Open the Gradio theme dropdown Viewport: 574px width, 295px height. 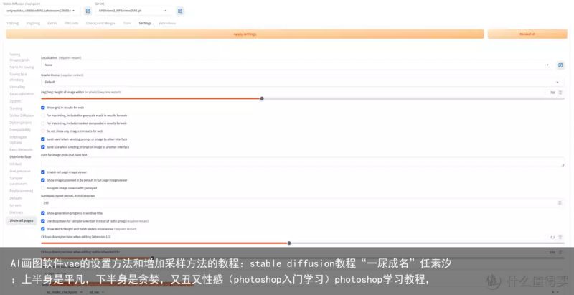click(302, 82)
